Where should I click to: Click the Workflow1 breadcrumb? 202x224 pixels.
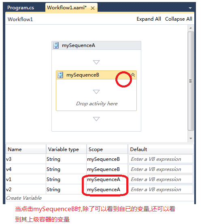coord(20,19)
